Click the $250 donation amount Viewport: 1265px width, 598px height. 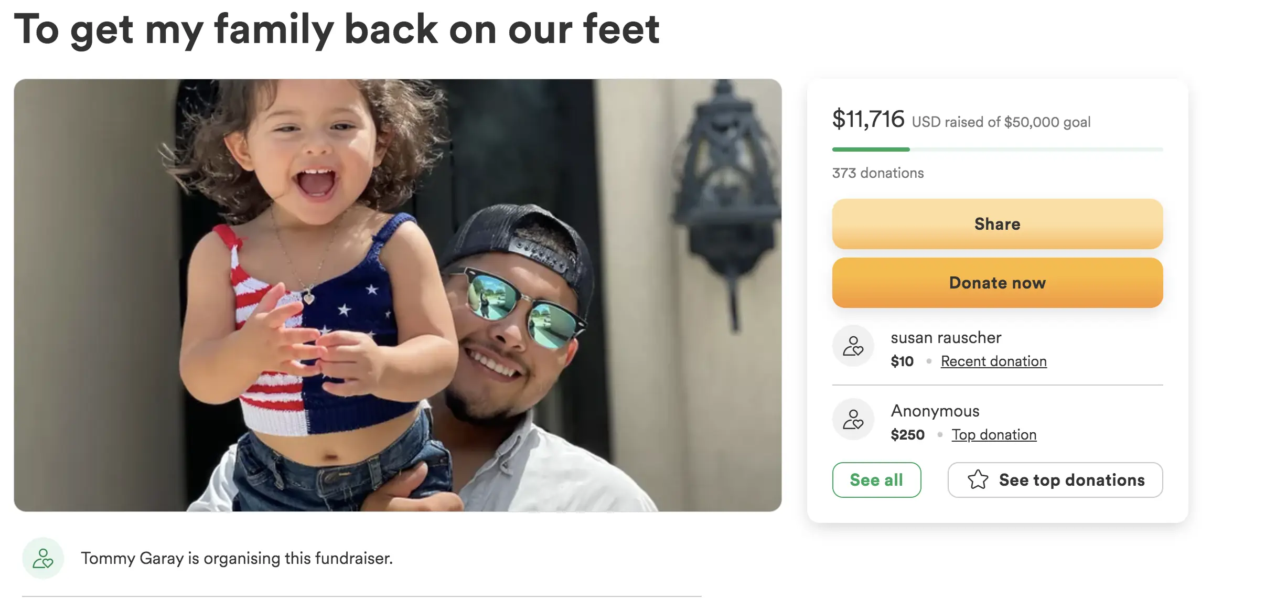[x=907, y=435]
